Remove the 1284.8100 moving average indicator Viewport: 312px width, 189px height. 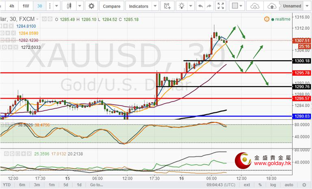click(11, 26)
